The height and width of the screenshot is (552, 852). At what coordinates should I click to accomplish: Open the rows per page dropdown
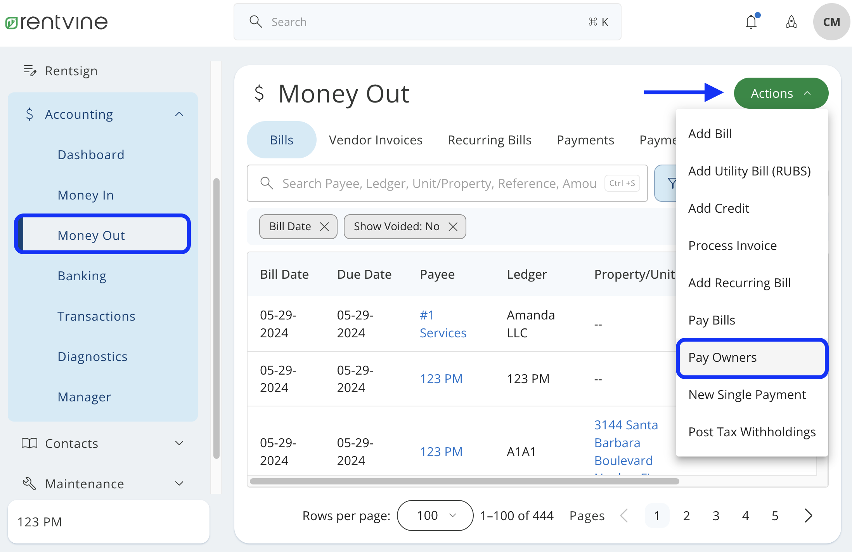coord(435,516)
